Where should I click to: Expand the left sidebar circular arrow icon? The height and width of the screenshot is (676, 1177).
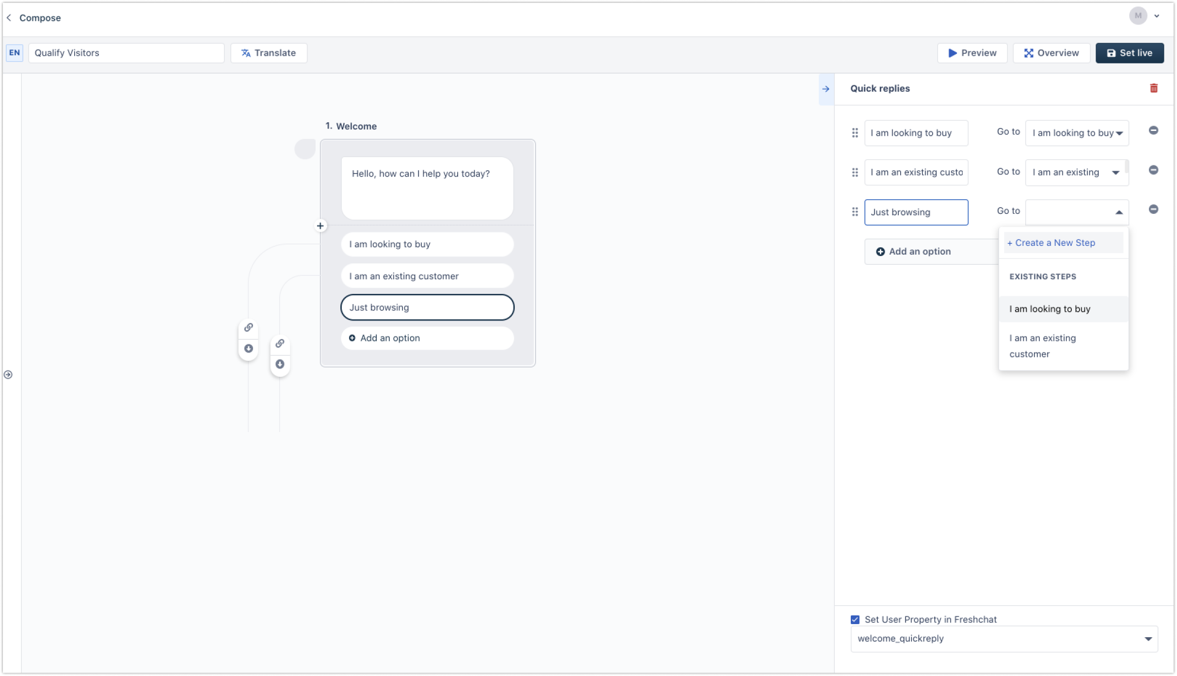pos(8,375)
